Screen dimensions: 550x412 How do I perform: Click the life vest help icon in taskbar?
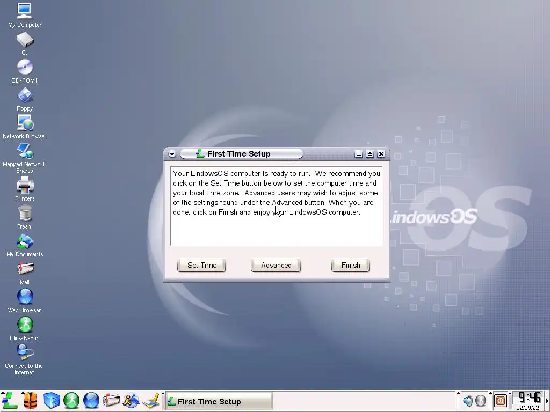pyautogui.click(x=30, y=400)
